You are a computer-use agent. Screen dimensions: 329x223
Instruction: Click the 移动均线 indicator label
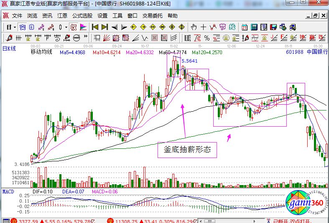point(41,53)
